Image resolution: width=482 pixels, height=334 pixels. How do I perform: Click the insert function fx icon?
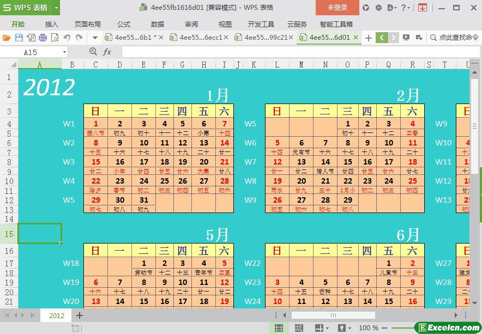107,52
